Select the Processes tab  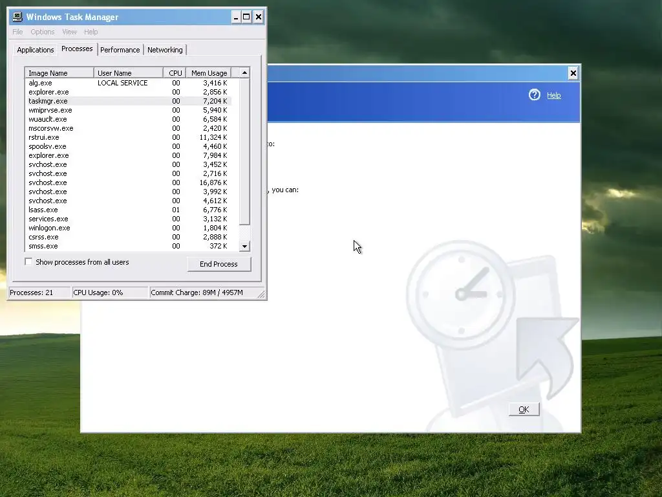coord(77,49)
